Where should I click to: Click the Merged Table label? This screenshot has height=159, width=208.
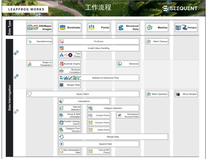point(74,85)
